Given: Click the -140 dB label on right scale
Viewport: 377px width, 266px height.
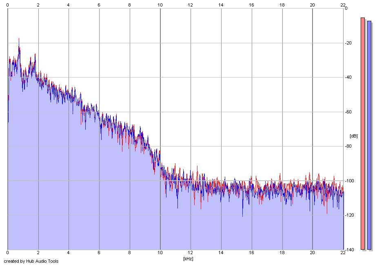Looking at the screenshot, I should pyautogui.click(x=350, y=249).
